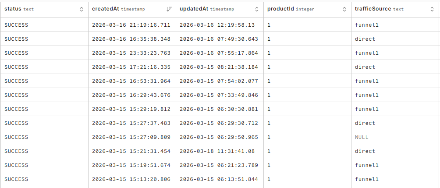The image size is (440, 188).
Task: Click the createdAt column header label
Action: point(105,9)
